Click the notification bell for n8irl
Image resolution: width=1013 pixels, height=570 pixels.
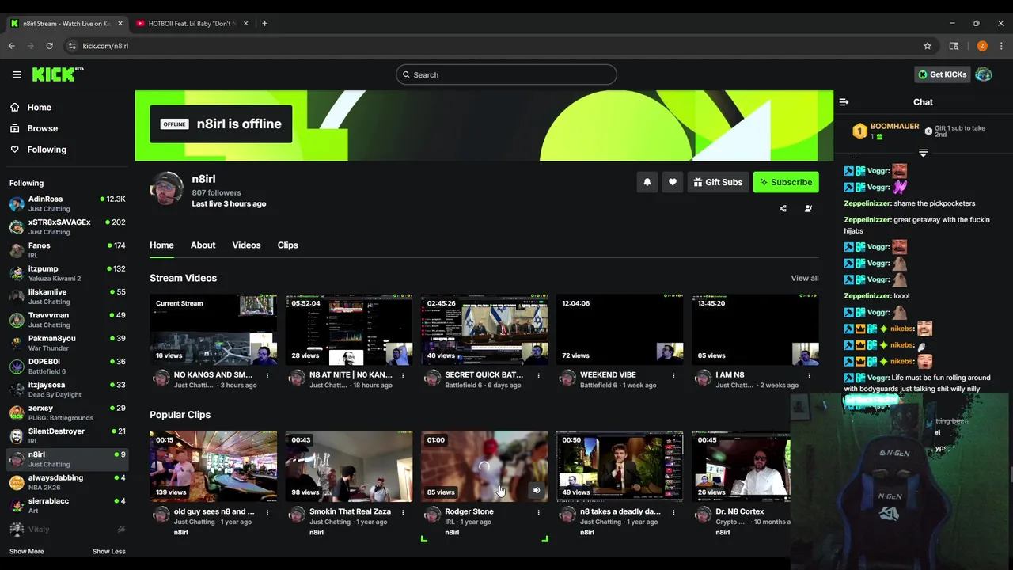[647, 182]
